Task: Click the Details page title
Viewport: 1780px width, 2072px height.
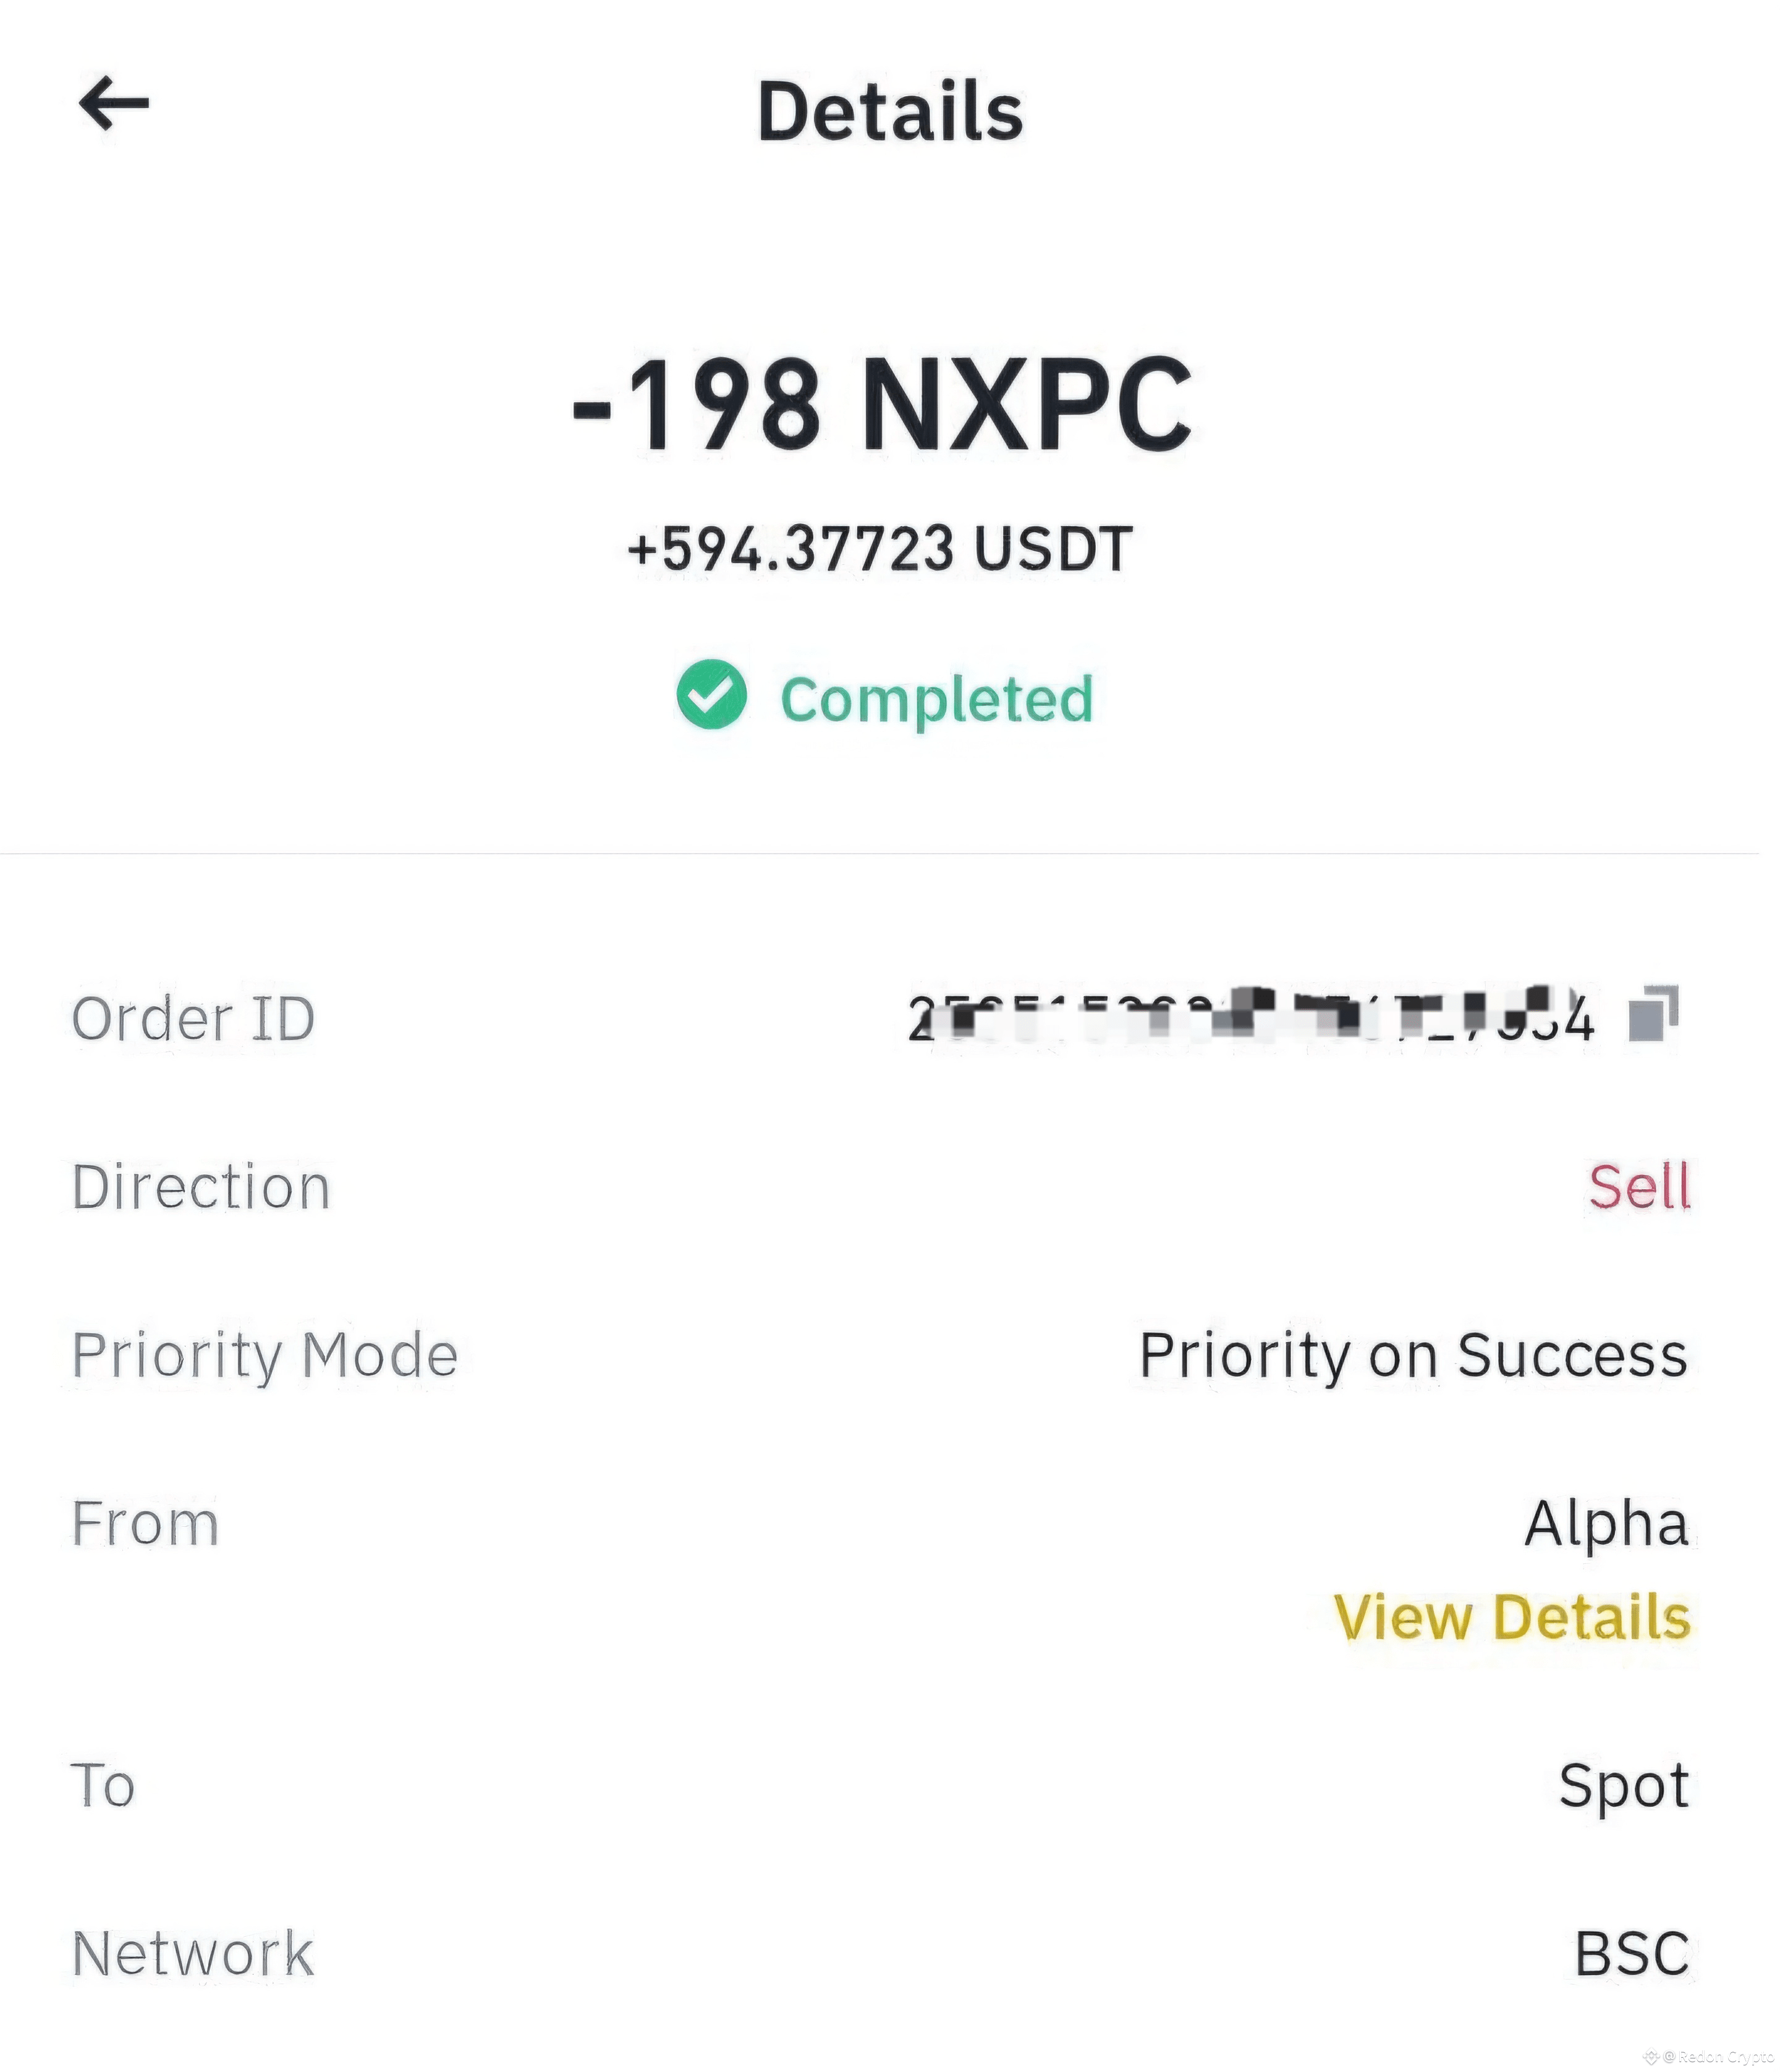Action: pos(891,110)
